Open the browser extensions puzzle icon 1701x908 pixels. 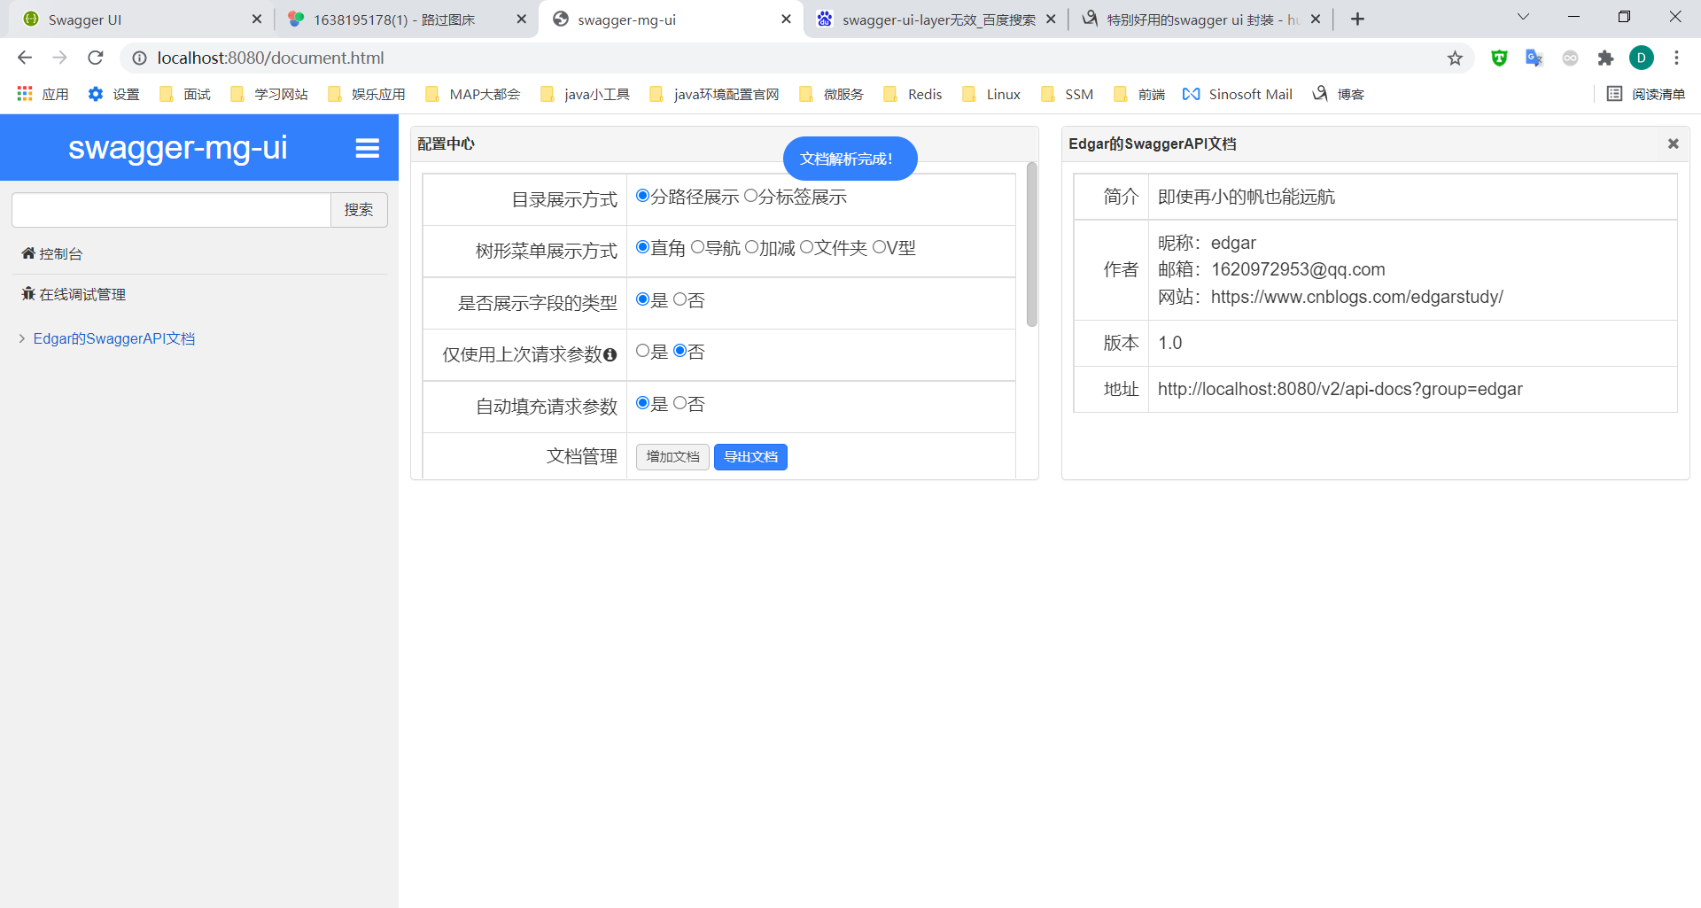click(x=1605, y=58)
